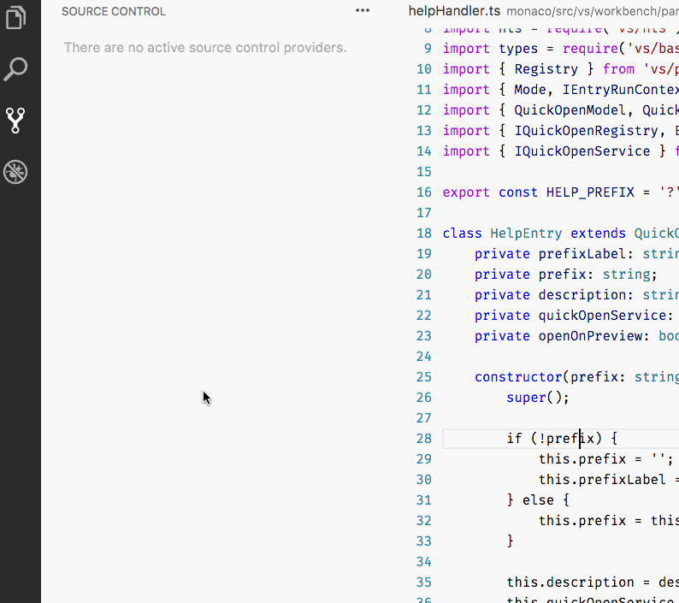Click the monaco/src/vs/workbench file path
The height and width of the screenshot is (603, 679).
[593, 11]
